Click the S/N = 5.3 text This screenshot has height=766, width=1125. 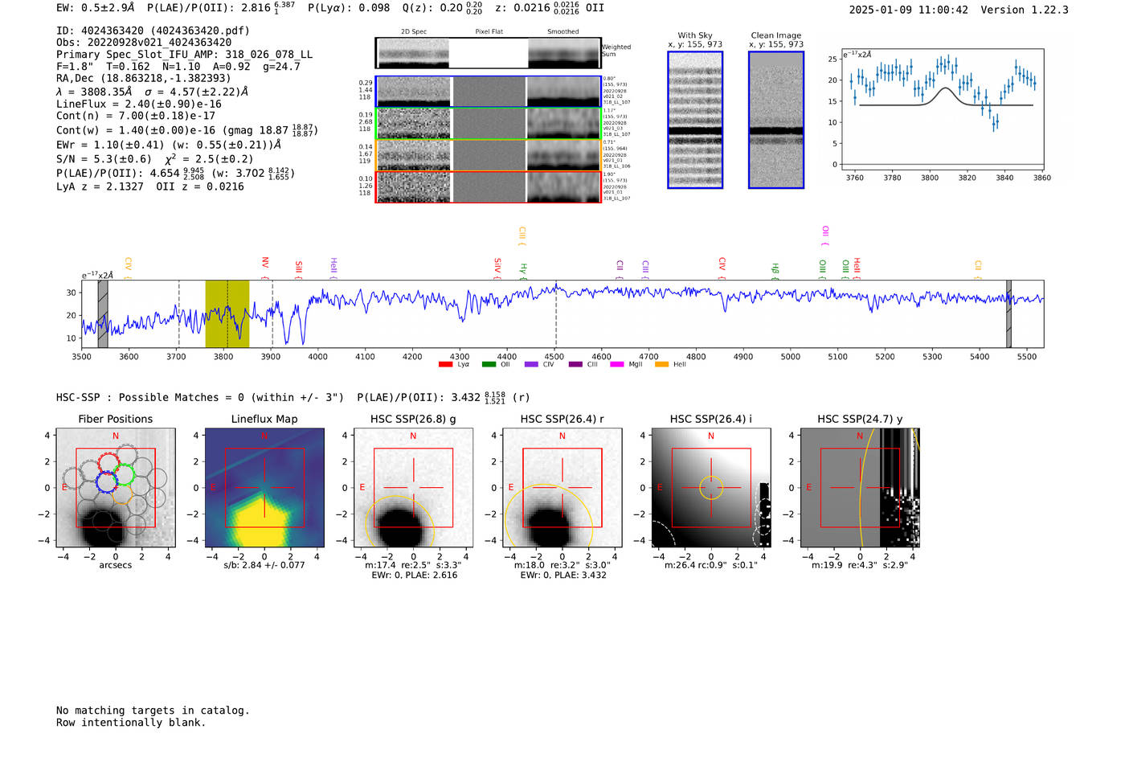[104, 159]
